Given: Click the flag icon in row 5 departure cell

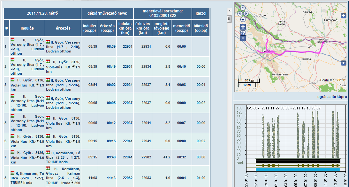Looking at the screenshot, I should pos(12,116).
